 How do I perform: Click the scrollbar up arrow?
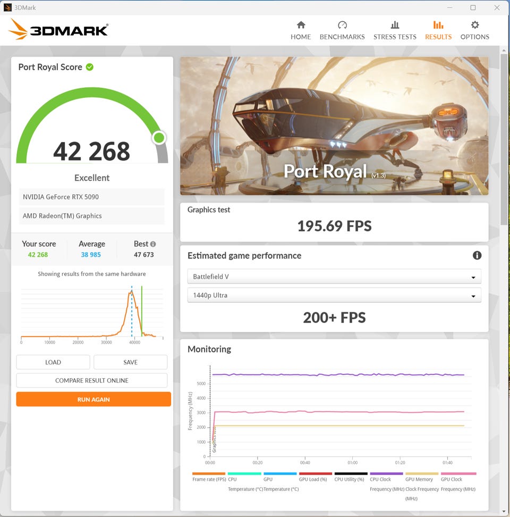click(x=504, y=50)
